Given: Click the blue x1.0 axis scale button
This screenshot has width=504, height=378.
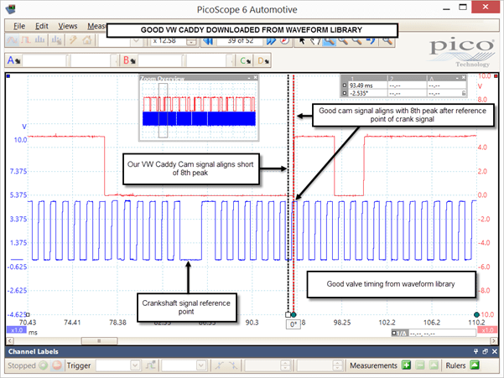Looking at the screenshot, I should pyautogui.click(x=17, y=330).
